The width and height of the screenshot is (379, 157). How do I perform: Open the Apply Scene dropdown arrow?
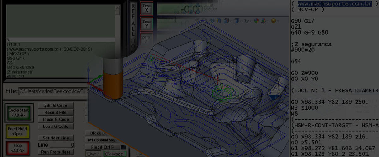coord(268,21)
